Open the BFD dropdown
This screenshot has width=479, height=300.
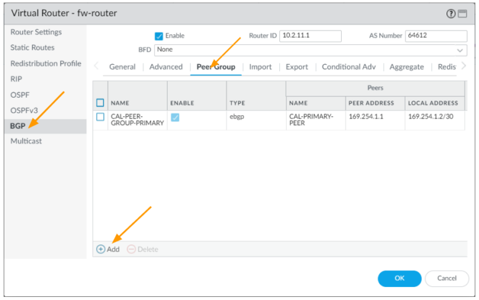pos(311,50)
